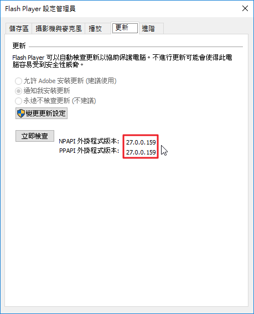Viewport: 254px width, 314px height.
Task: Click the NPAPI 外掛程式版本 label
Action: click(89, 141)
